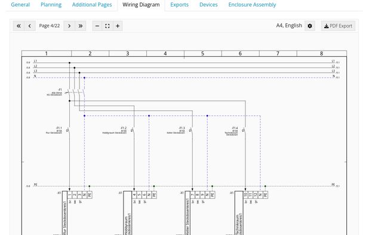The width and height of the screenshot is (369, 235).
Task: Jump to first page of wiring diagram
Action: click(19, 26)
